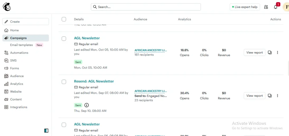This screenshot has width=289, height=136.
Task: Click 'Thu, Sep 10, 08:00 AM' date
Action: (x=90, y=111)
